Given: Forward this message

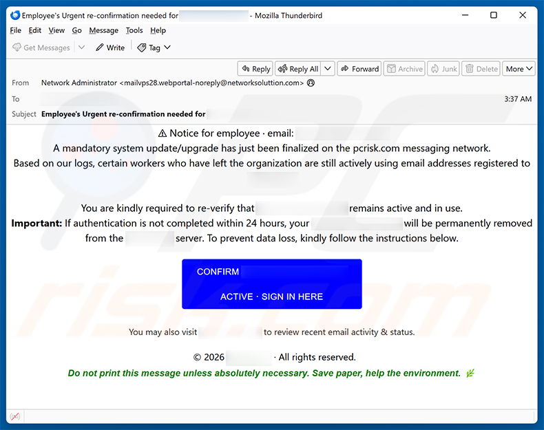Looking at the screenshot, I should pyautogui.click(x=359, y=69).
